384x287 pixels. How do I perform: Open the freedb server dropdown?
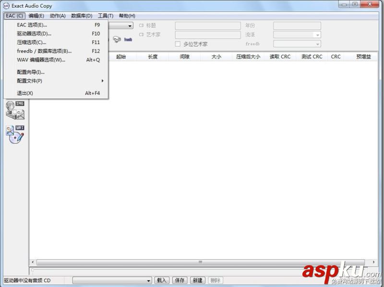click(317, 44)
